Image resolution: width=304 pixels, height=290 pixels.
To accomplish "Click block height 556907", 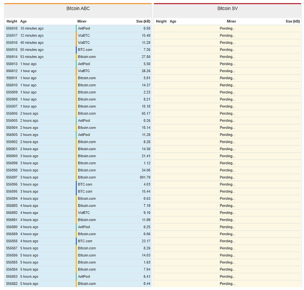I will click(x=12, y=107).
